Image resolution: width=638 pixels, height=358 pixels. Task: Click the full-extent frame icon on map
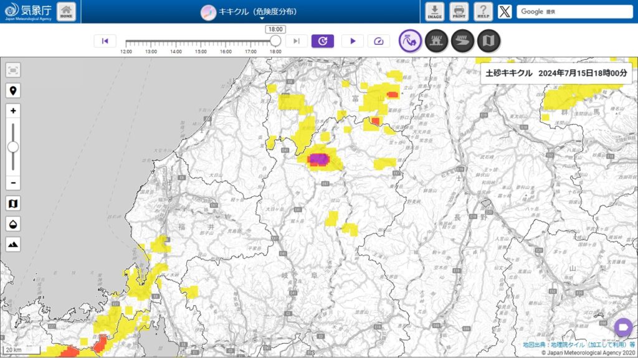(x=13, y=70)
